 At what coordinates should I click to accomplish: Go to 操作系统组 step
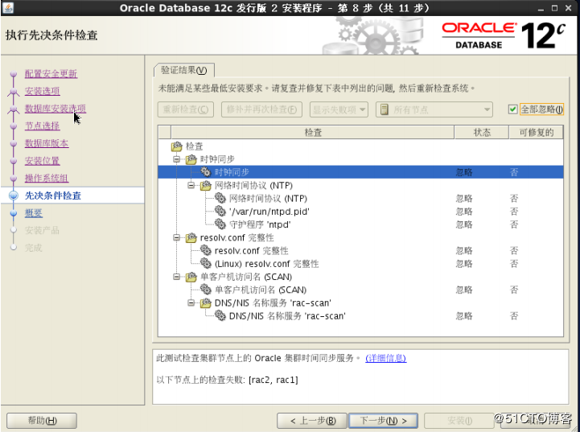[x=47, y=179]
